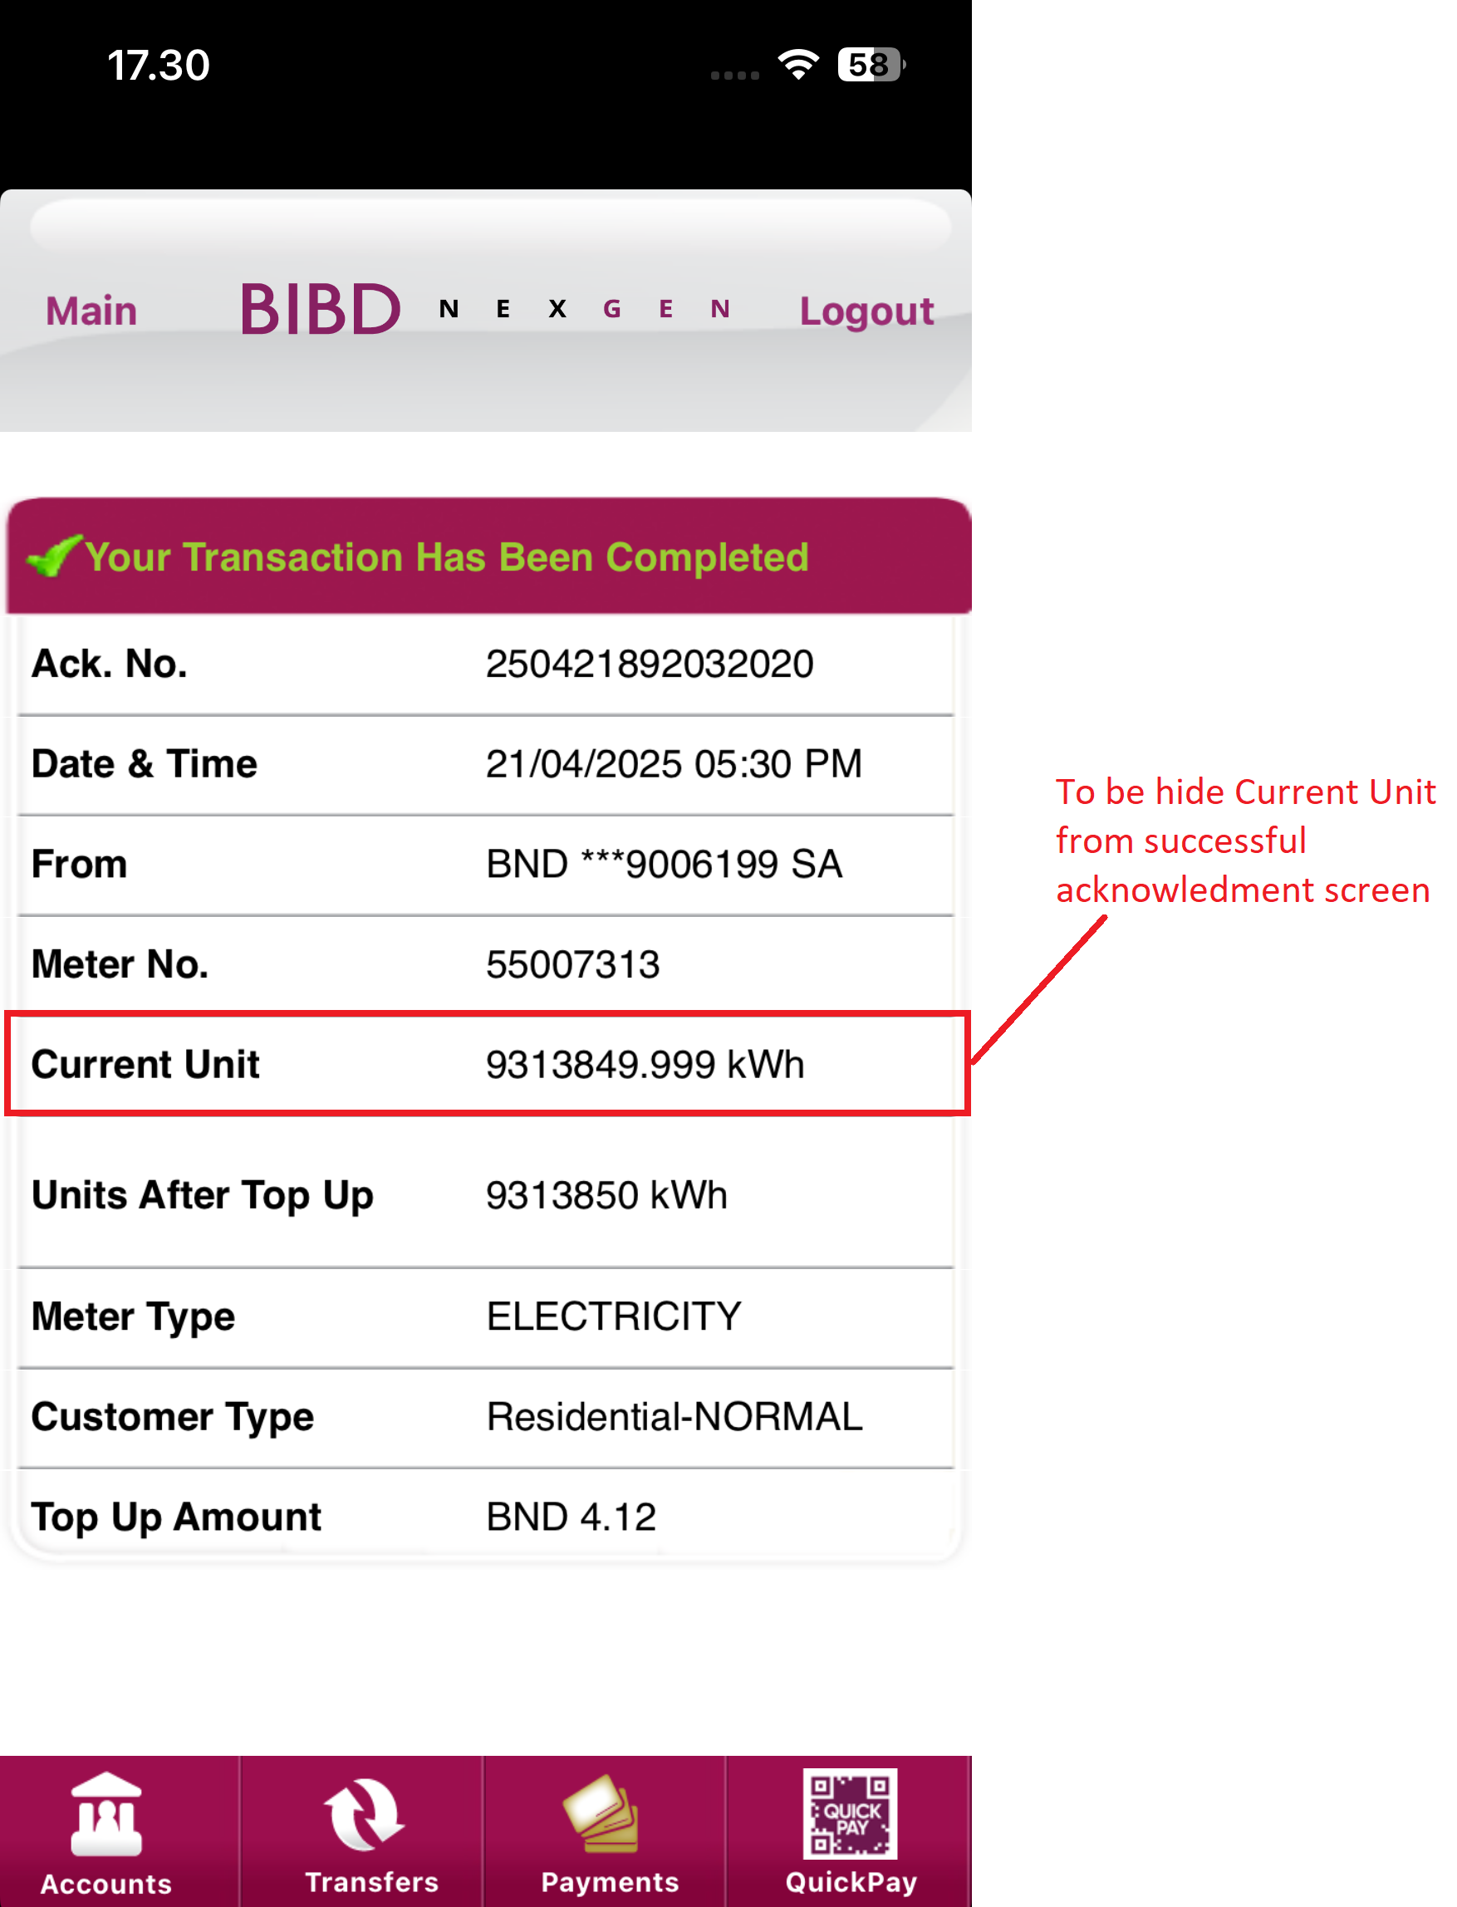Screen dimensions: 1457x1907
Task: Click the Logout link
Action: pos(866,311)
